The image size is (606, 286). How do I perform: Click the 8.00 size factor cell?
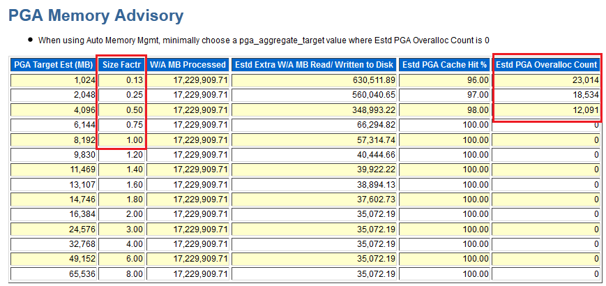point(122,274)
